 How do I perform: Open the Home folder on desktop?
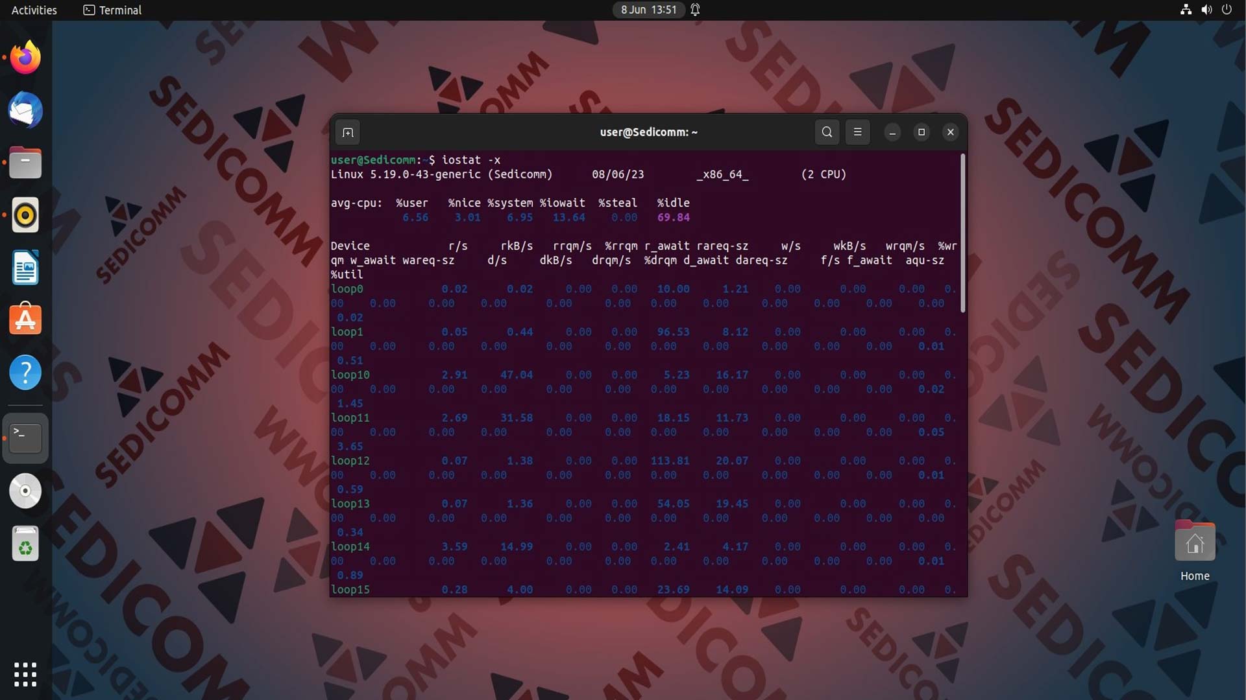(1195, 551)
